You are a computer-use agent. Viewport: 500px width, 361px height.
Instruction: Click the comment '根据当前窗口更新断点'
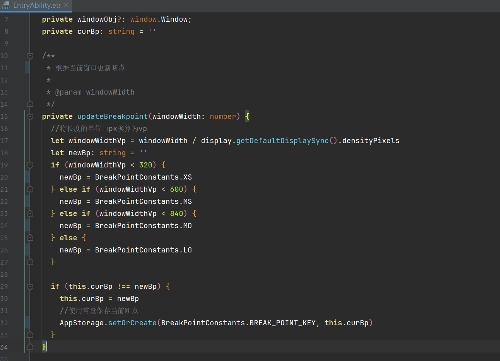(x=90, y=68)
